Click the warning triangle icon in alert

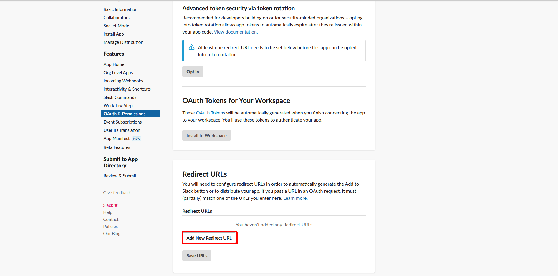click(191, 47)
